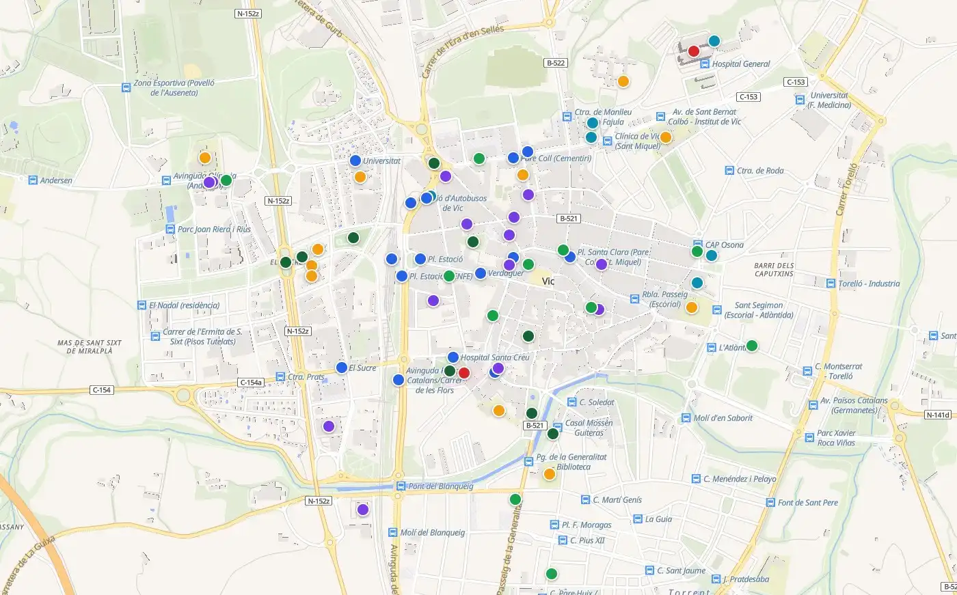Select the Andersen bus stop icon
957x595 pixels.
tap(33, 180)
